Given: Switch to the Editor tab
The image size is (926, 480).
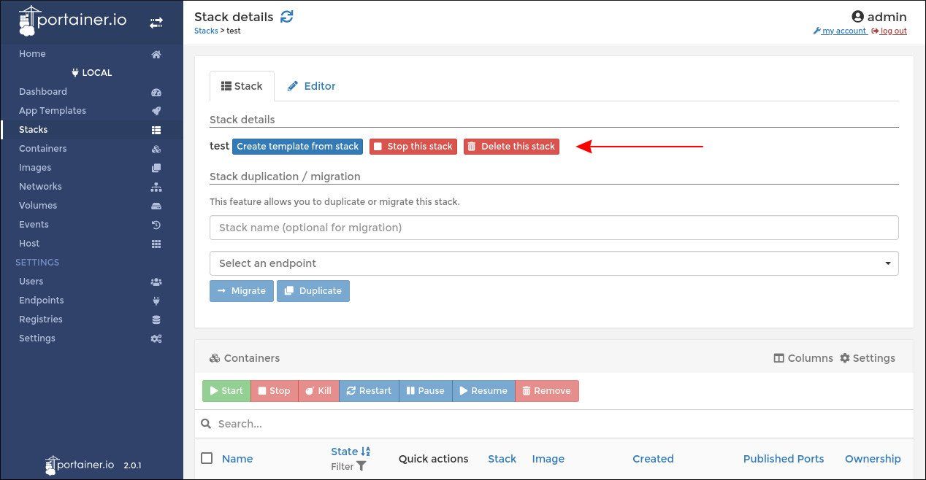Looking at the screenshot, I should tap(312, 85).
